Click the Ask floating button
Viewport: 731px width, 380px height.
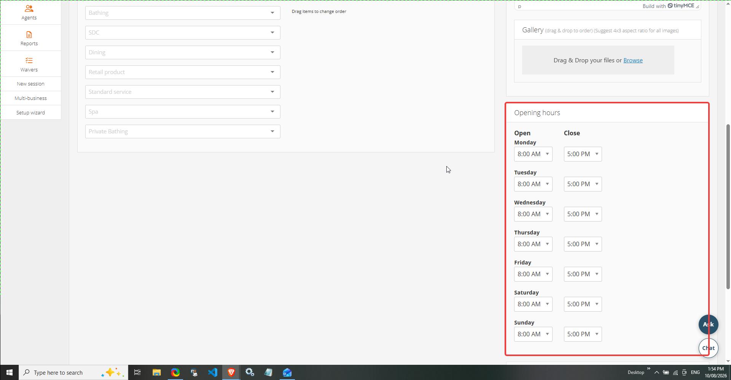coord(708,325)
